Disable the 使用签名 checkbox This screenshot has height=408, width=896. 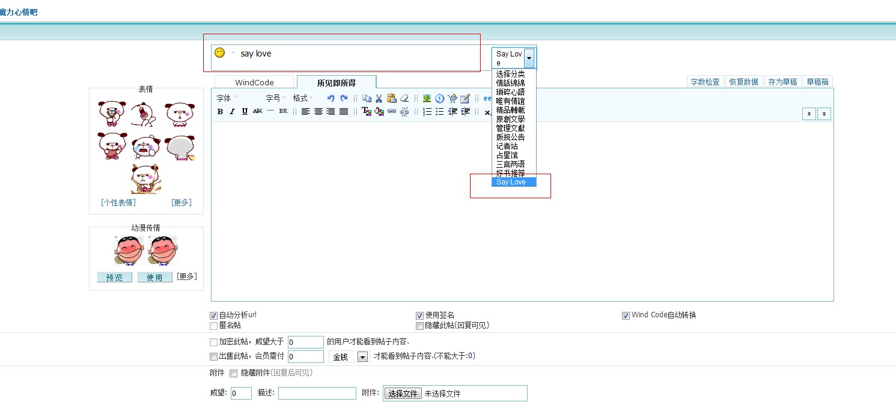(x=419, y=315)
